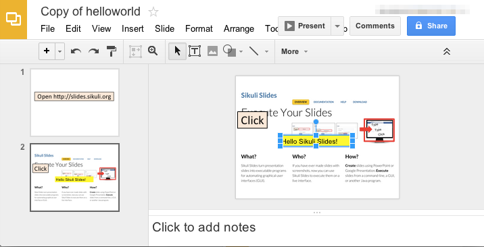Select the Line tool
The width and height of the screenshot is (484, 247).
point(253,51)
